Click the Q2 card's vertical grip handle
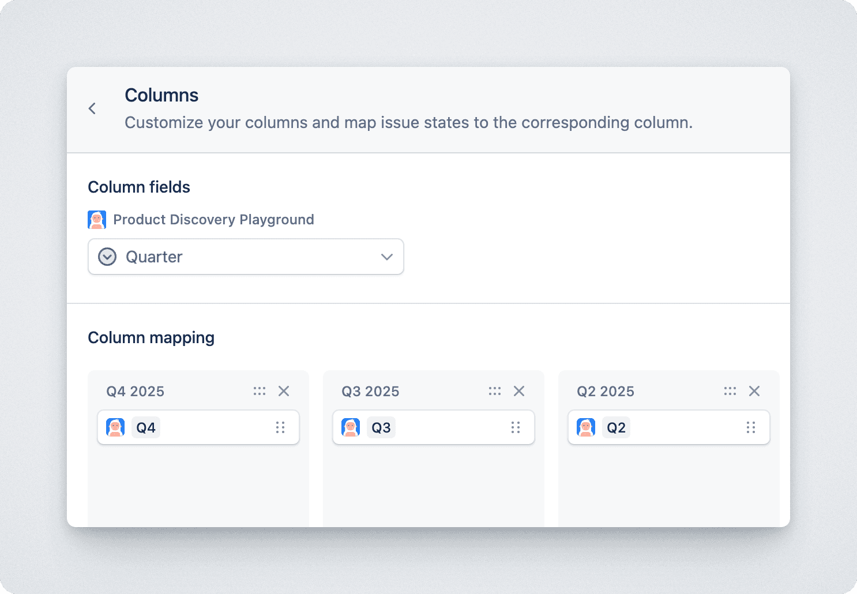857x594 pixels. point(751,427)
